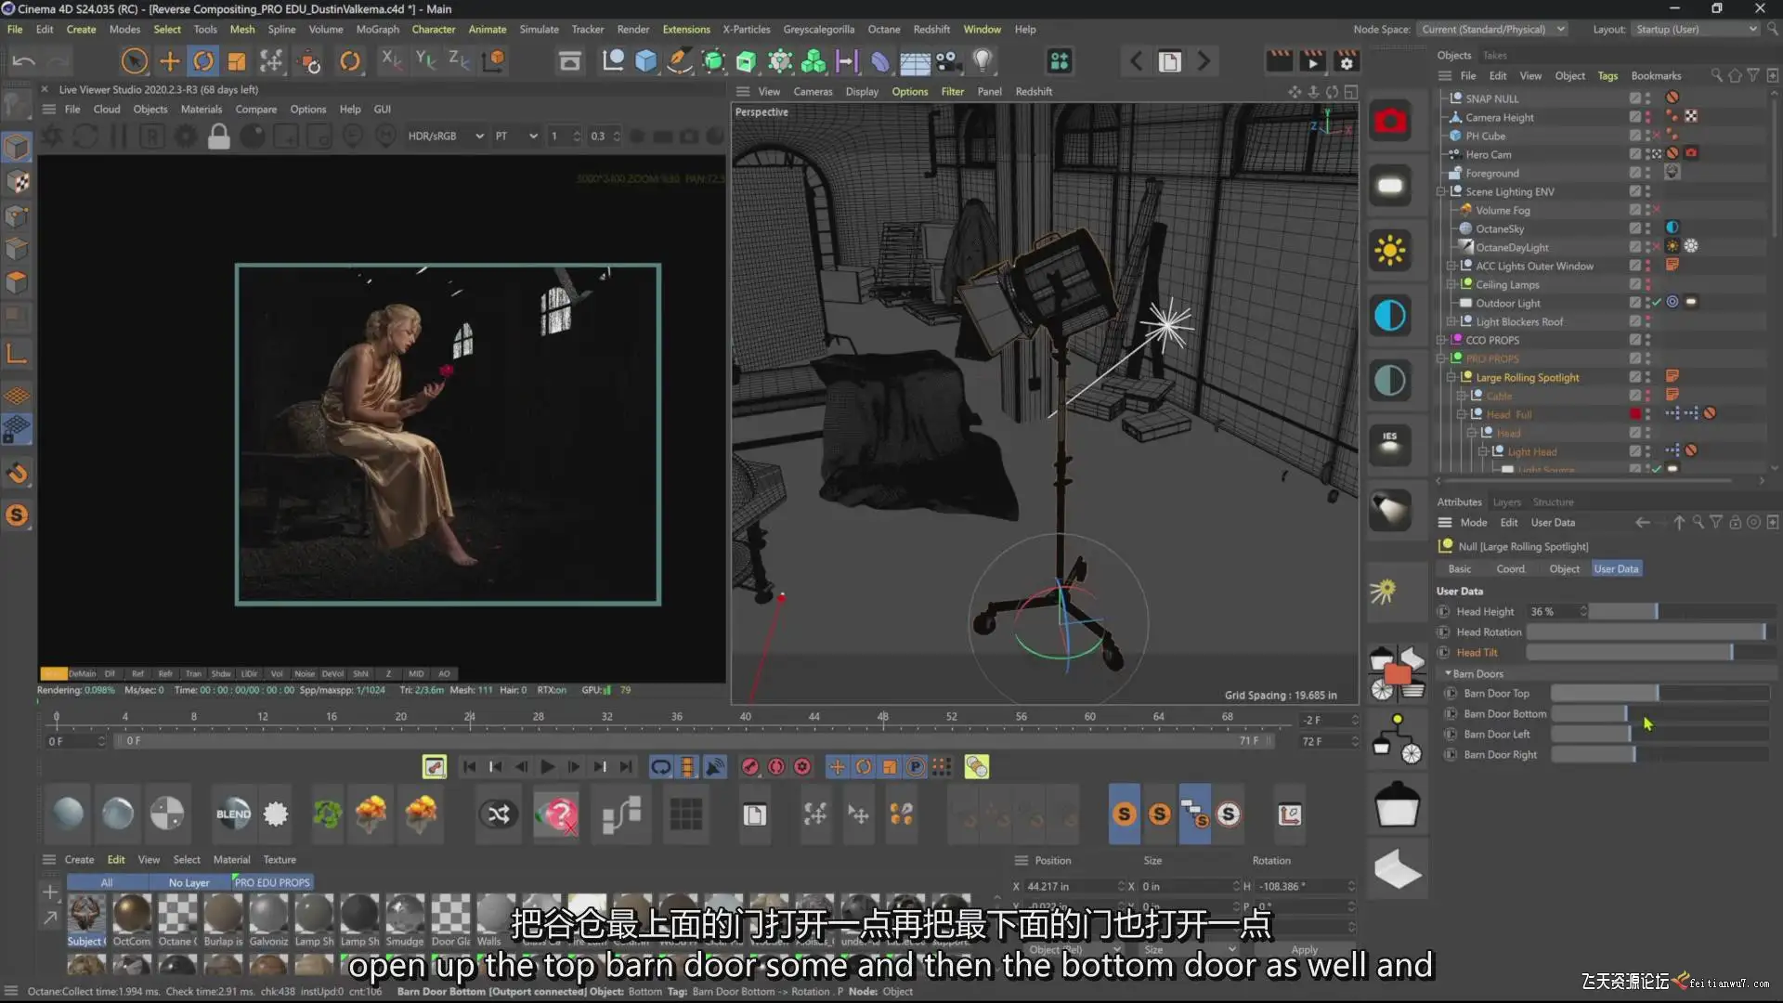Toggle visibility dots for PH Cube
The height and width of the screenshot is (1003, 1783).
point(1648,136)
